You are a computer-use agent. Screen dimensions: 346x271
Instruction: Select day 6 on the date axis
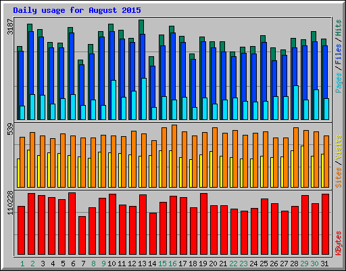73,264
